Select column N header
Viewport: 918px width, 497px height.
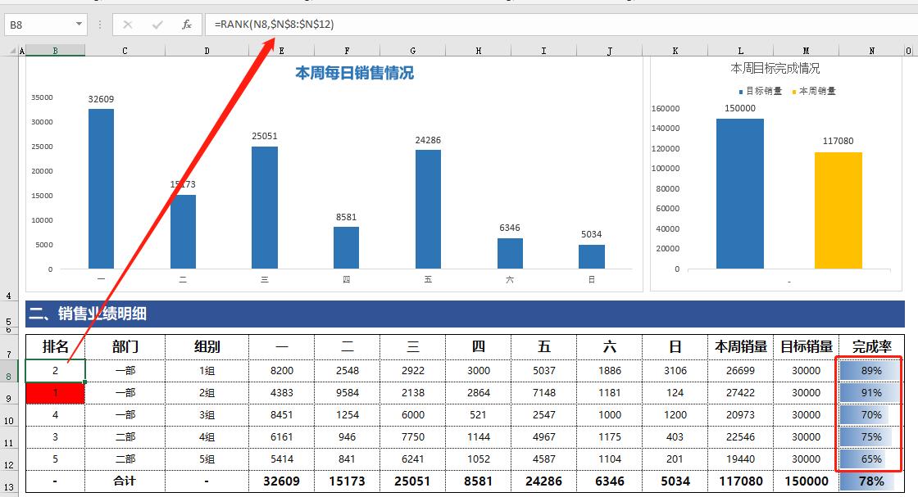coord(871,51)
